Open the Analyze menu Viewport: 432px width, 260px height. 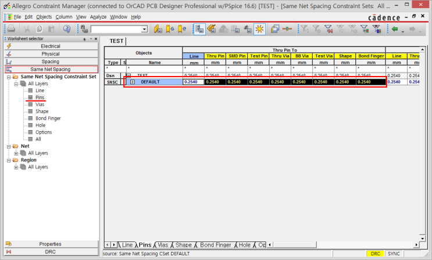coord(98,17)
